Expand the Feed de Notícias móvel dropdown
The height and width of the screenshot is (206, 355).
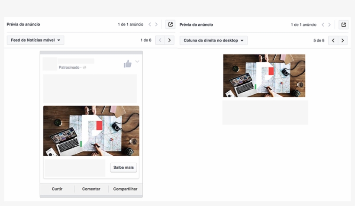click(x=35, y=40)
